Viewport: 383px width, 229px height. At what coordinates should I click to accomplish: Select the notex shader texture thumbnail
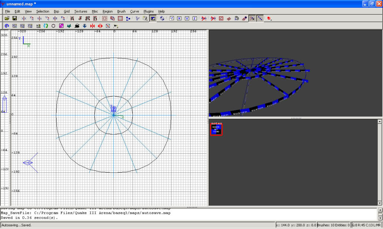tap(216, 129)
